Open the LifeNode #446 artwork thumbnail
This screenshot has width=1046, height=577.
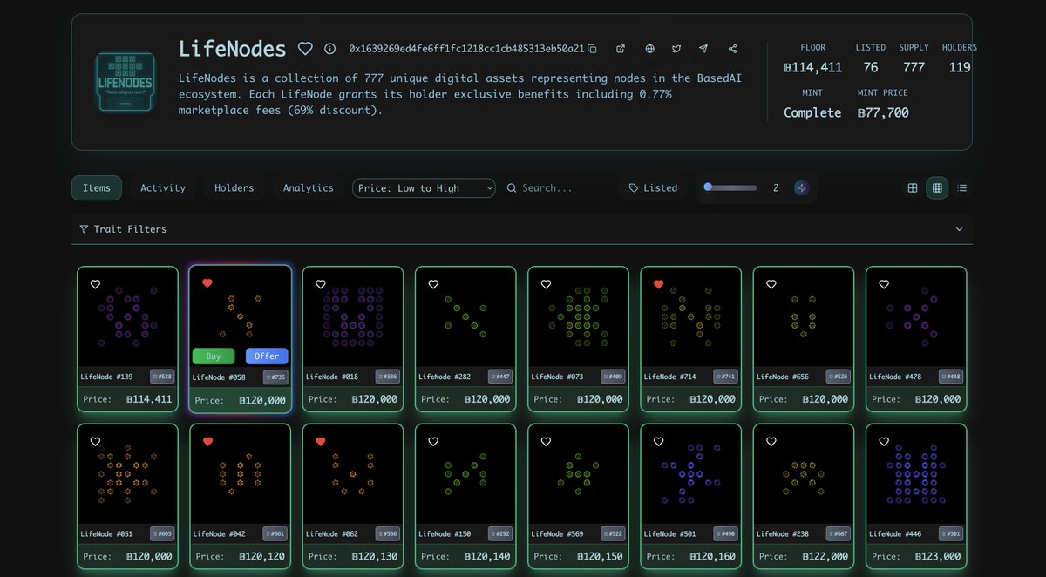(916, 474)
